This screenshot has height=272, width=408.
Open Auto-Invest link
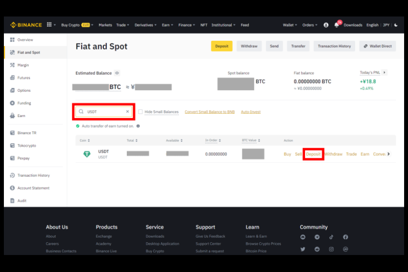pyautogui.click(x=251, y=112)
